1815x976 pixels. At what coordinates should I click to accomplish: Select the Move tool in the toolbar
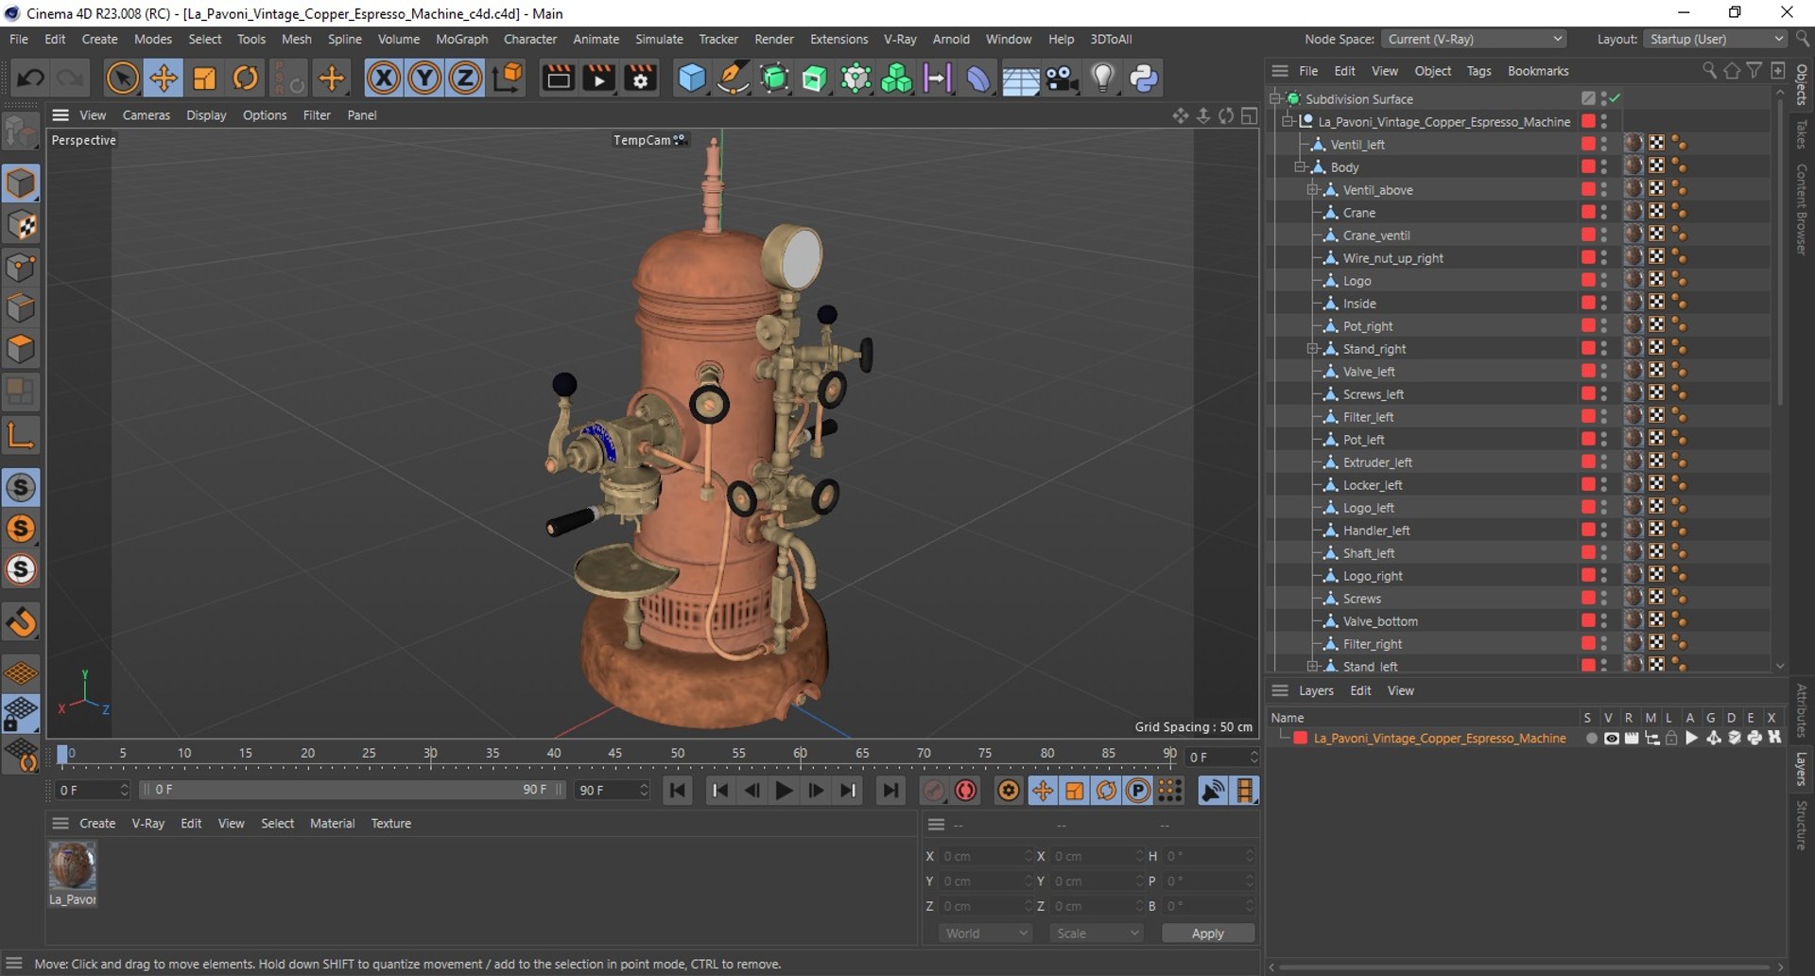164,78
